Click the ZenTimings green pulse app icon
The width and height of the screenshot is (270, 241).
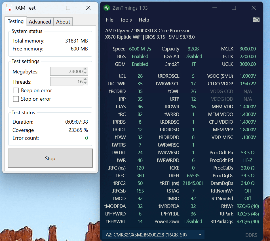(x=107, y=8)
